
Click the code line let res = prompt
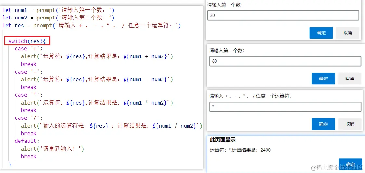point(91,25)
